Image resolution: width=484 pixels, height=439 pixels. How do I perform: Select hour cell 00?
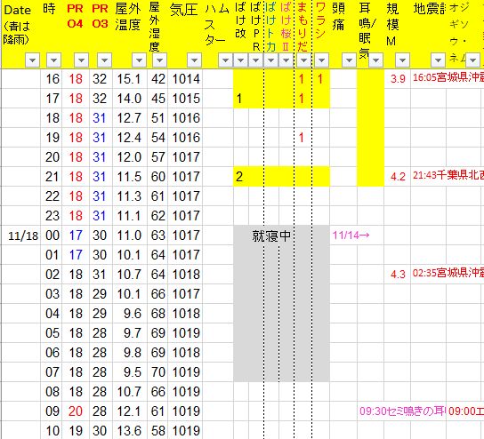coord(52,235)
